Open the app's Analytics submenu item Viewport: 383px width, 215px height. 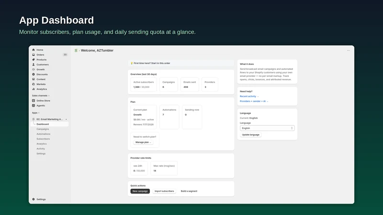[x=42, y=144]
